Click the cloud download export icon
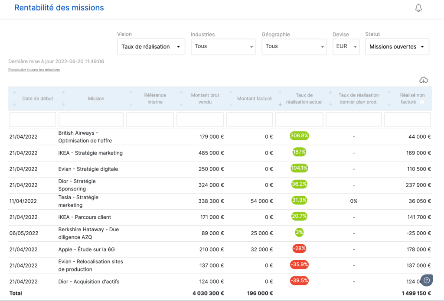This screenshot has height=301, width=444. click(423, 80)
